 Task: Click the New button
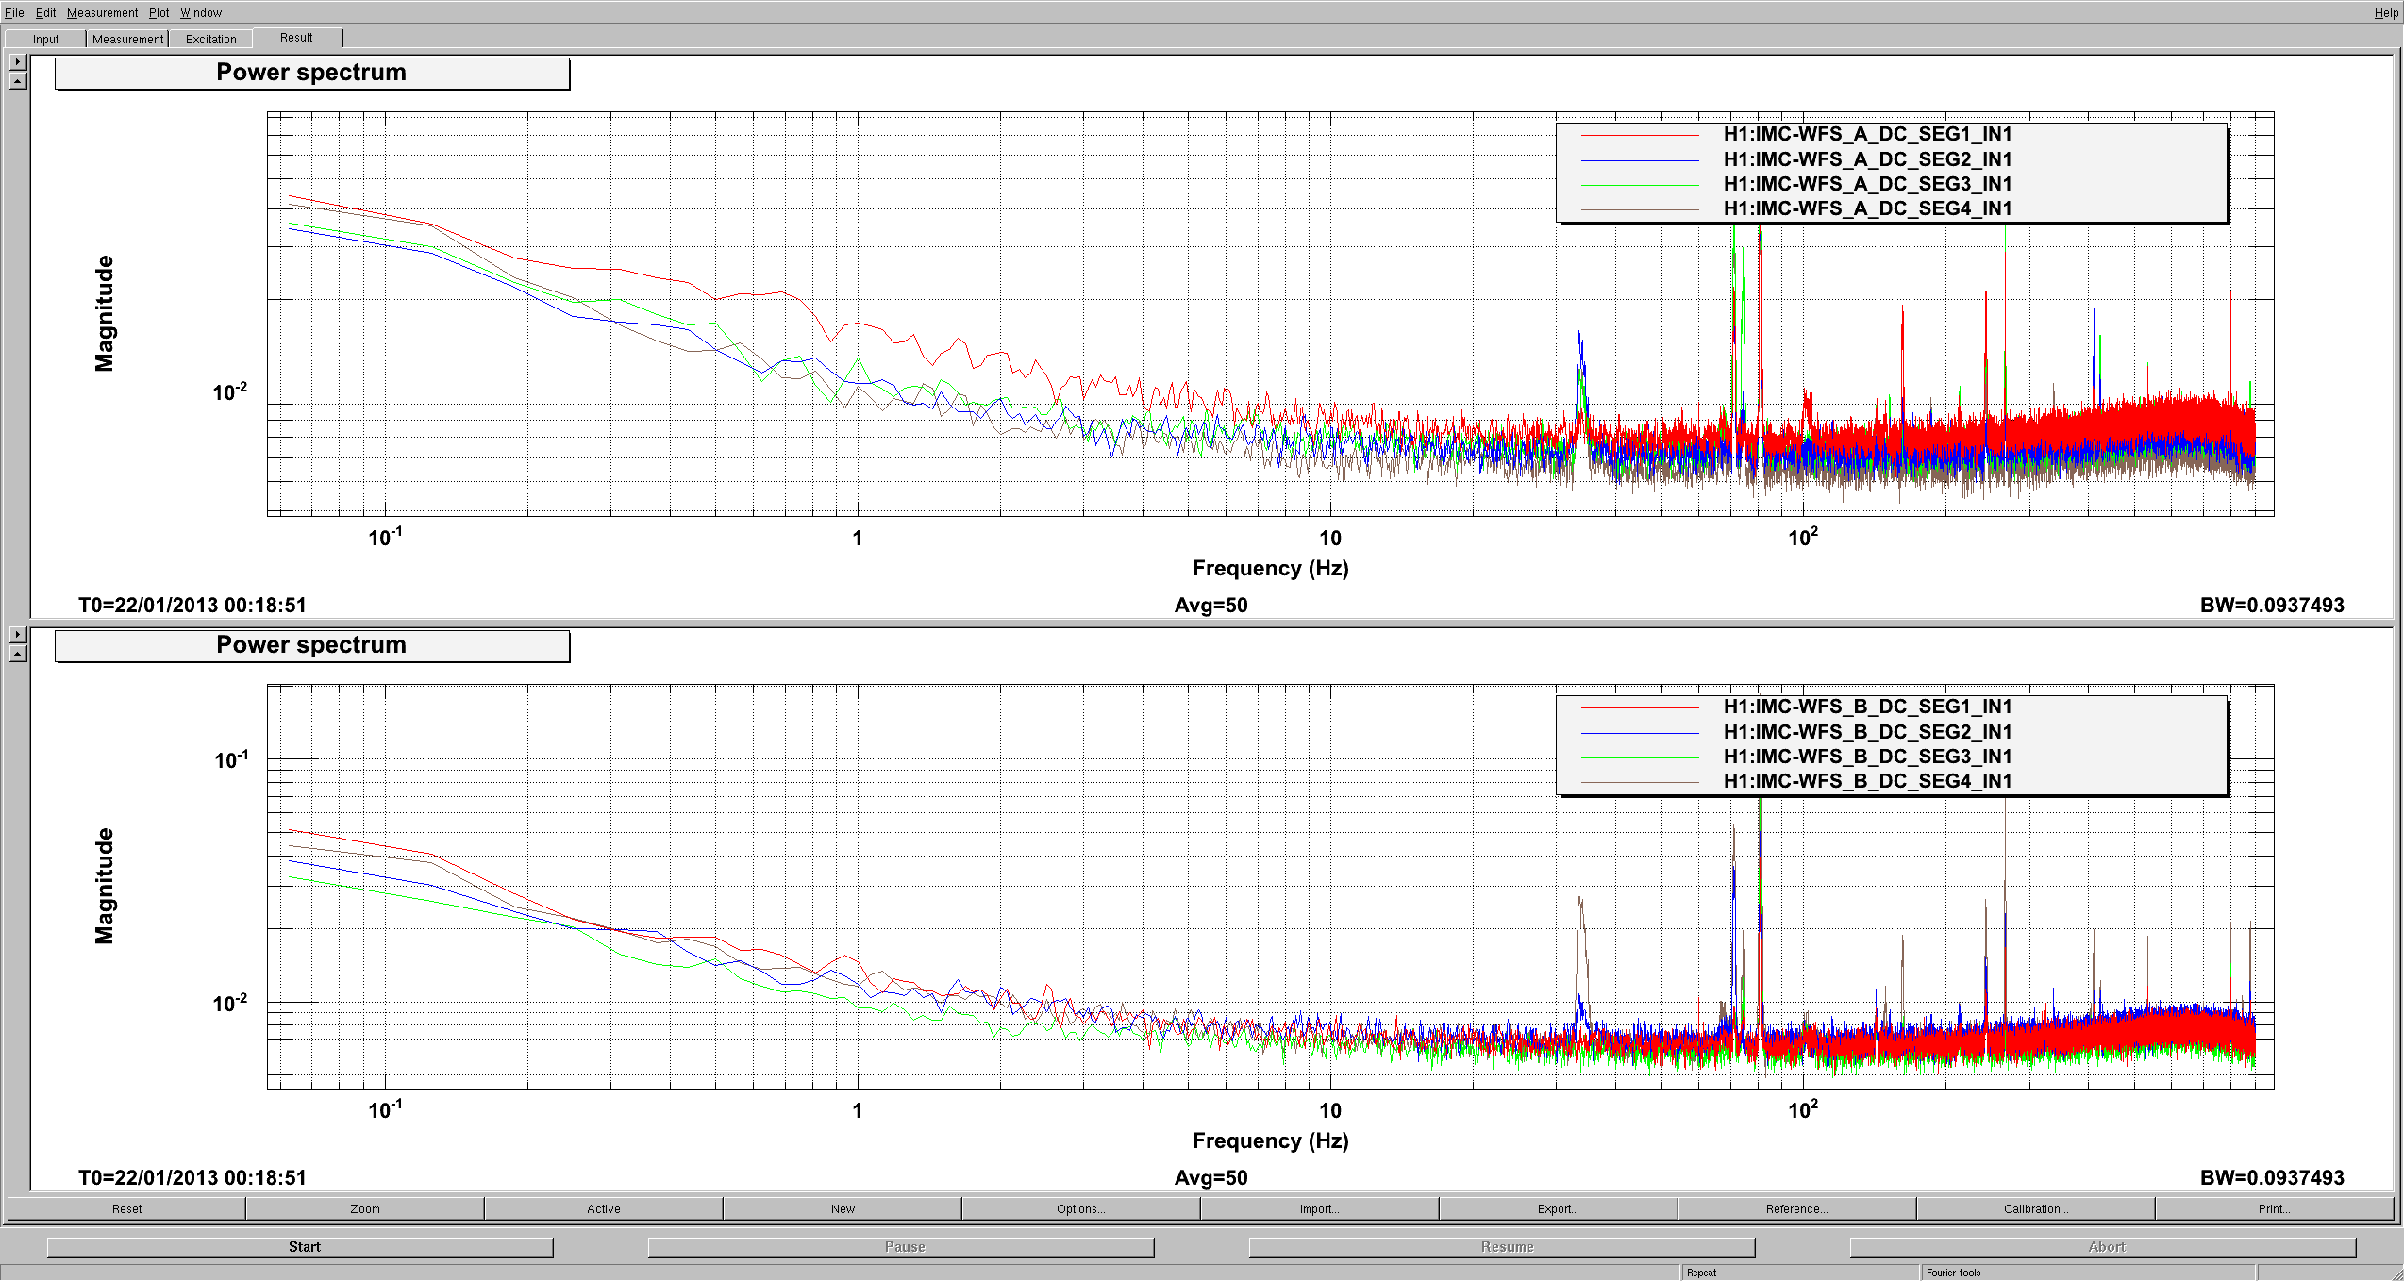pyautogui.click(x=843, y=1208)
